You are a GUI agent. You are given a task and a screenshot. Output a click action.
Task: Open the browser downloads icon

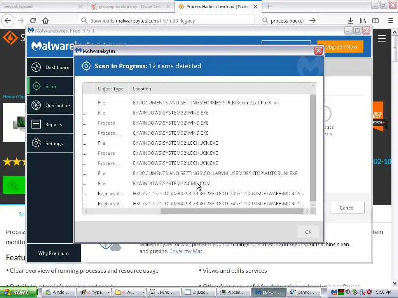(351, 21)
